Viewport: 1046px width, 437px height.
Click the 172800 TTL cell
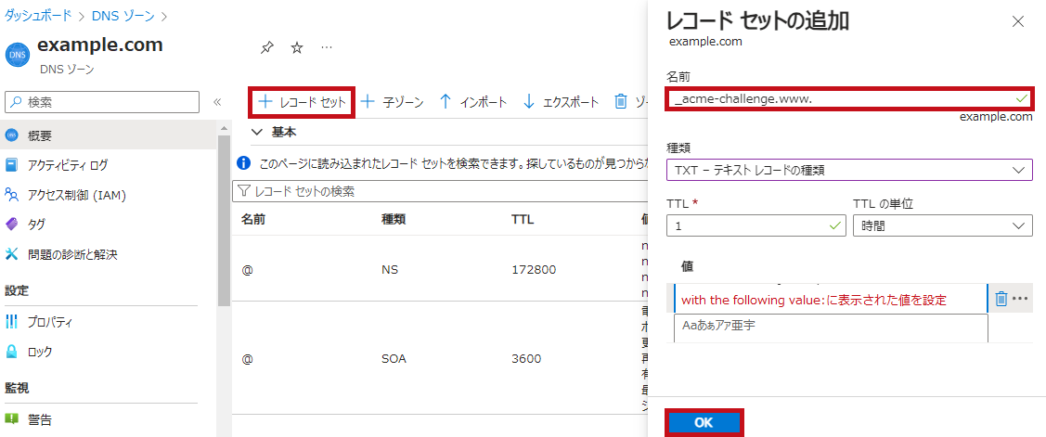pos(534,270)
